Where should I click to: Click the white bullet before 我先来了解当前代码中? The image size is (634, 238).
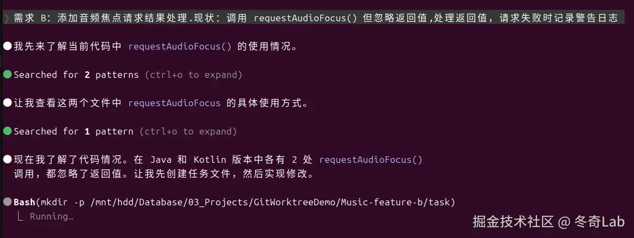point(8,46)
